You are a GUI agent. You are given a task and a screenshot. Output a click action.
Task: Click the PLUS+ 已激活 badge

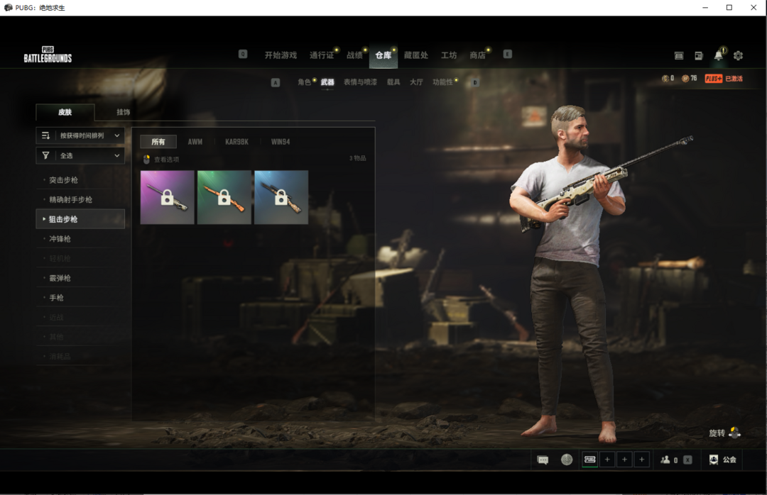723,79
